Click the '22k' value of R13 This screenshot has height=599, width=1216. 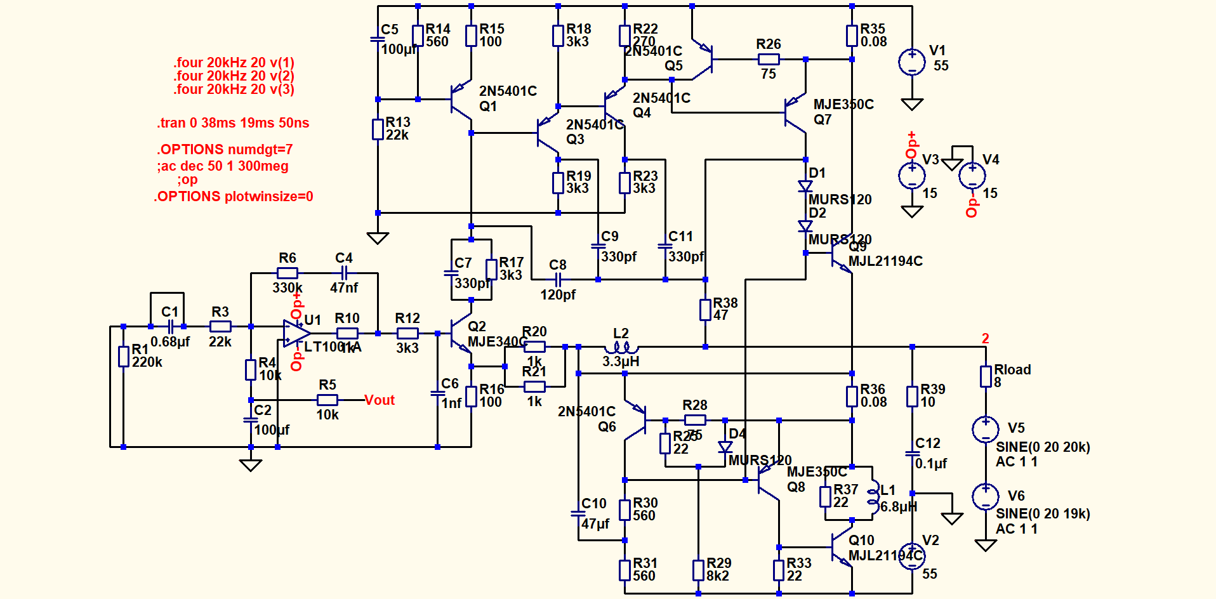(x=397, y=135)
